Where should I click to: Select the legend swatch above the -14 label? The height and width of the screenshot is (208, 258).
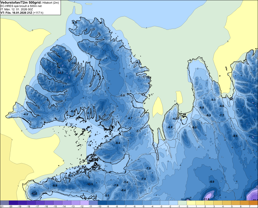(x=67, y=203)
